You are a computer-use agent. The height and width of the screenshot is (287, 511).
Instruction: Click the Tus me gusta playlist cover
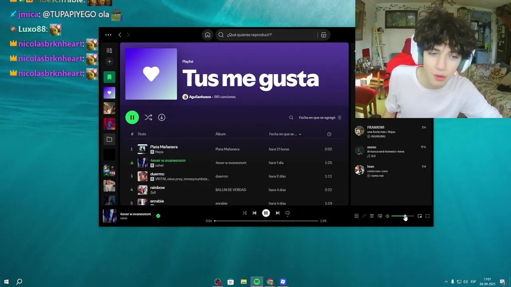pyautogui.click(x=151, y=74)
